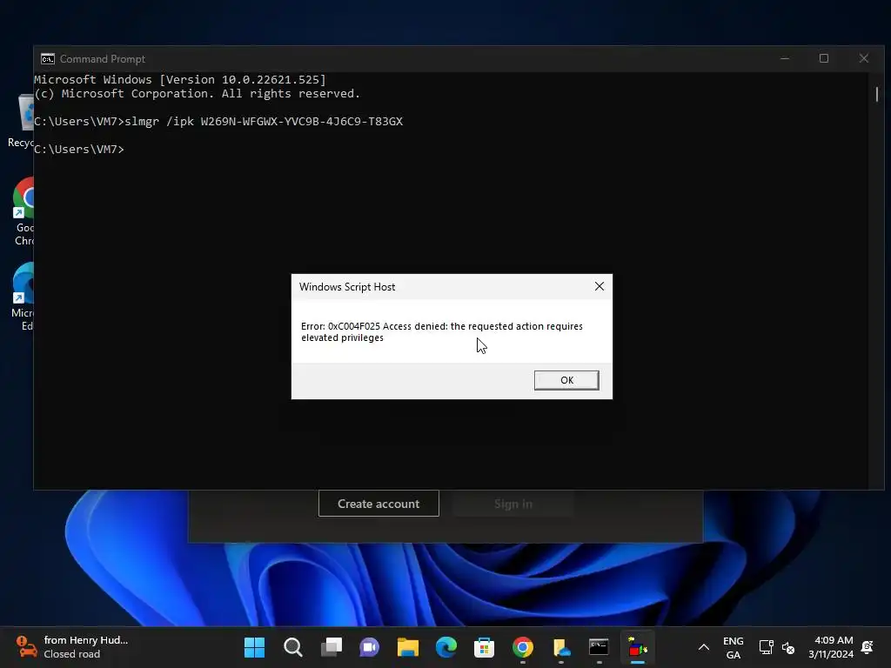Maximize the Command Prompt window
891x668 pixels.
(824, 58)
